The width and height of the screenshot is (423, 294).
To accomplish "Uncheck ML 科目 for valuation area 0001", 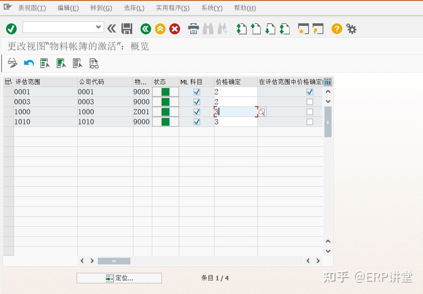I will (x=197, y=92).
